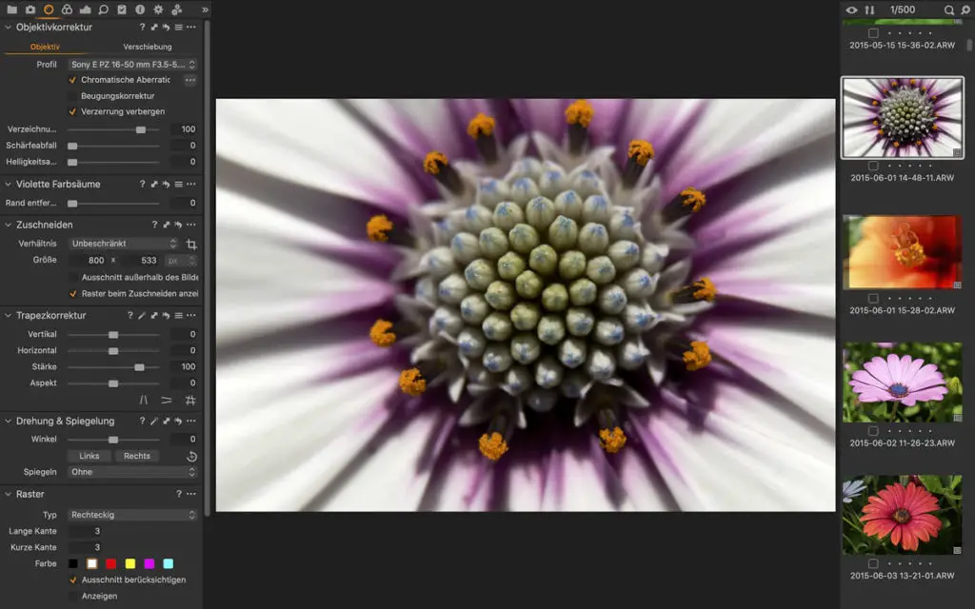The image size is (975, 609).
Task: Open the Library folder tool tab
Action: pos(11,10)
